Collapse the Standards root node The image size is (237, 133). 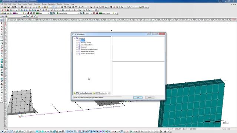[x=74, y=38]
